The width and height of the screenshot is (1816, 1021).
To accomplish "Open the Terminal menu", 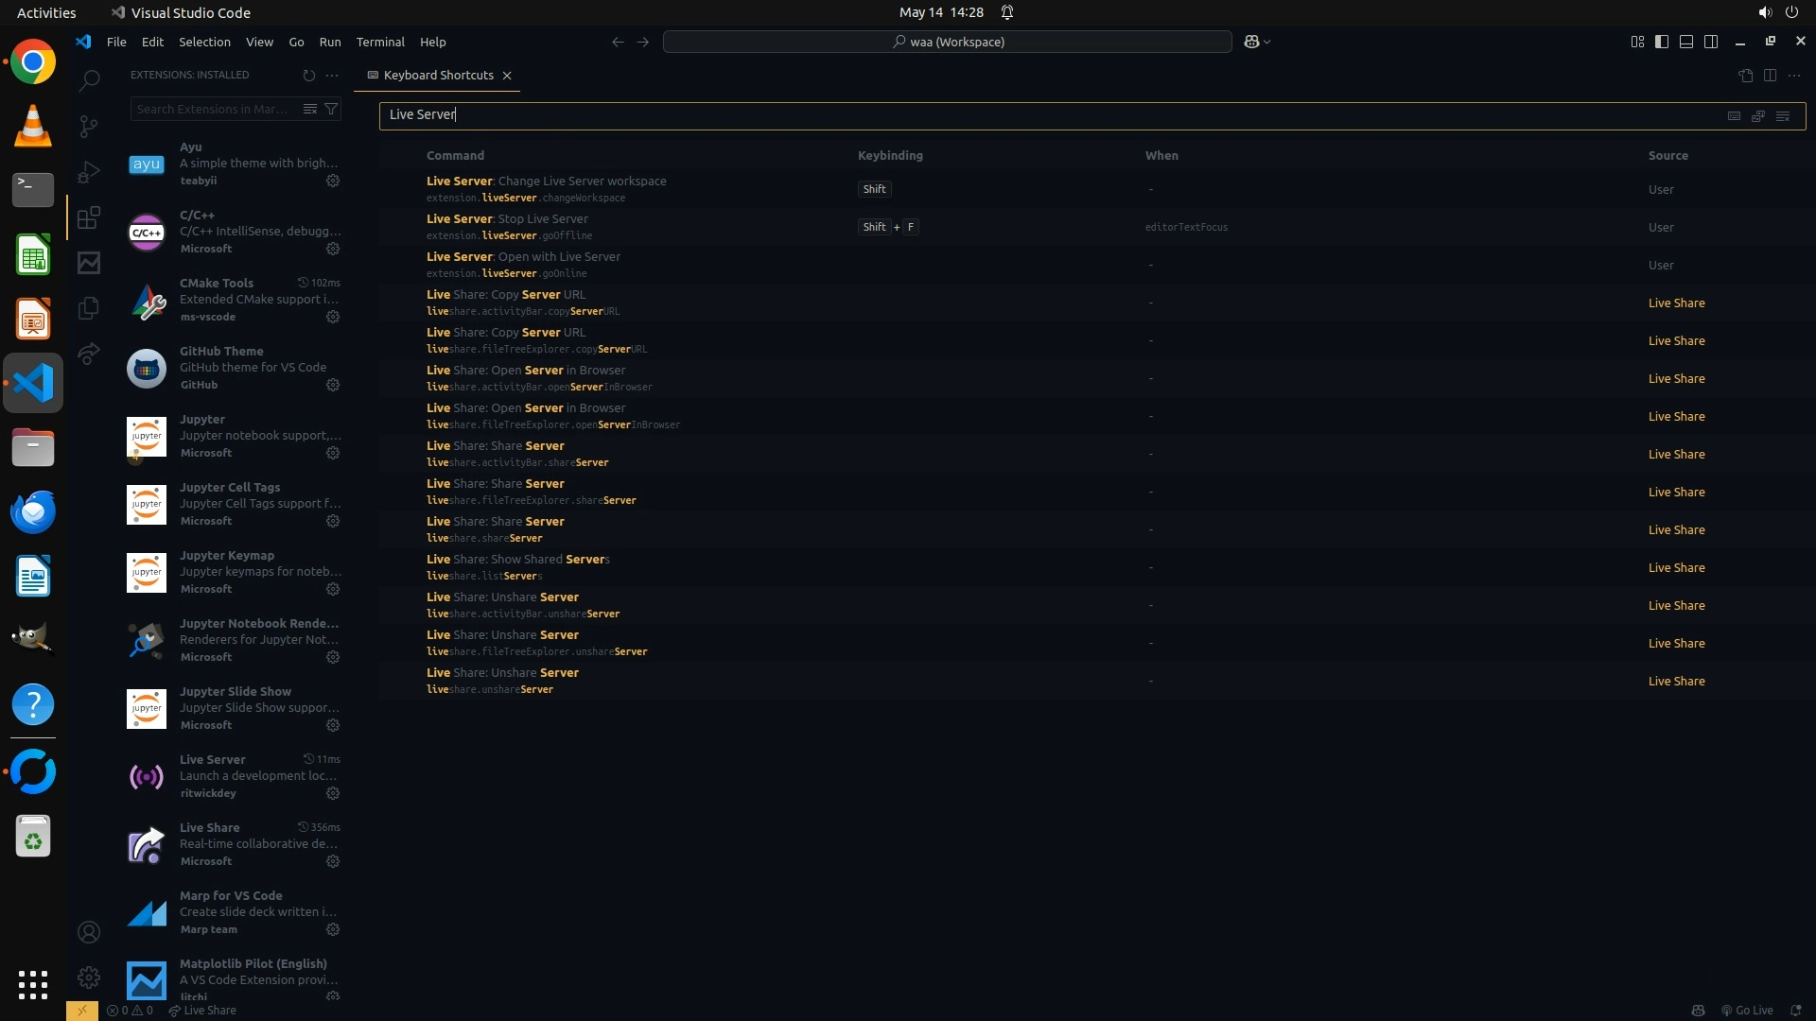I will tap(380, 42).
